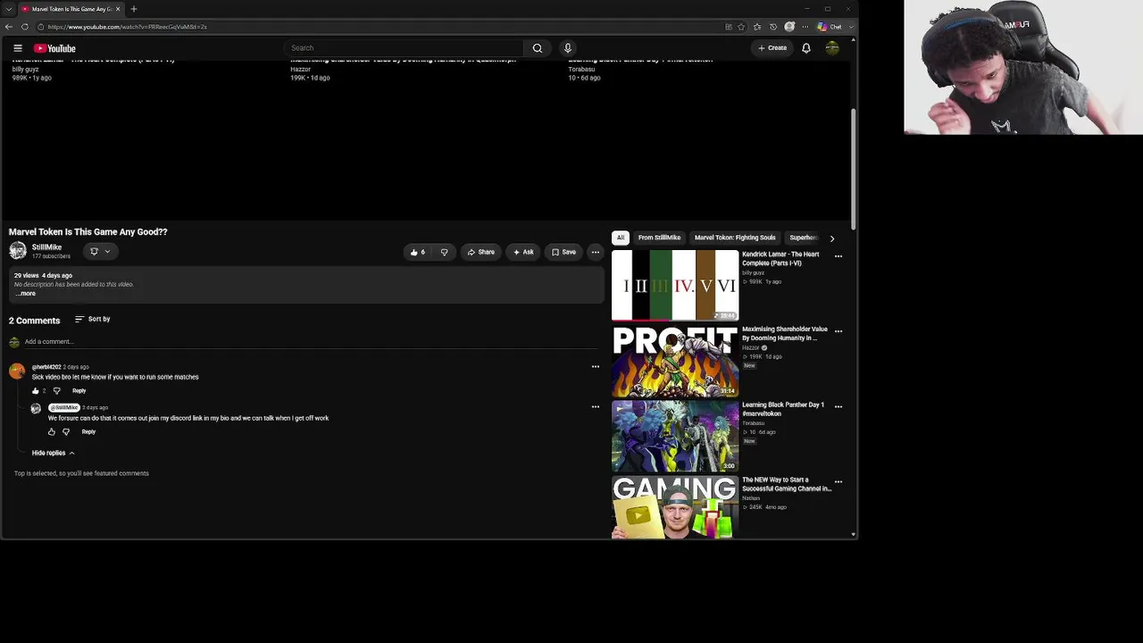Image resolution: width=1143 pixels, height=643 pixels.
Task: Open browser settings and more menu
Action: pyautogui.click(x=805, y=27)
